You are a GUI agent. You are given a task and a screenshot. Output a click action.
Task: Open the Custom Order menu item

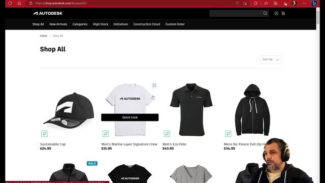coord(175,24)
